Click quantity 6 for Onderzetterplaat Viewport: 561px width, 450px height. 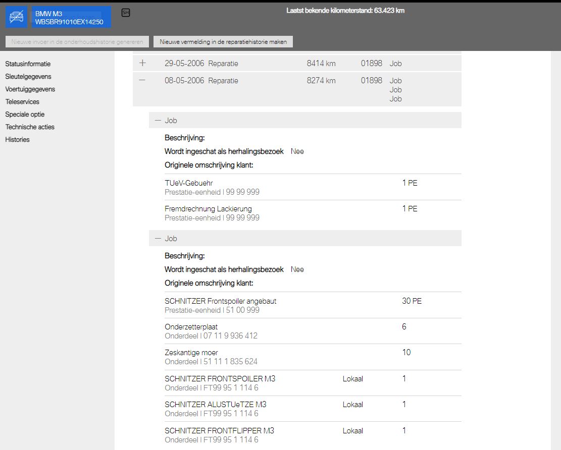point(404,327)
